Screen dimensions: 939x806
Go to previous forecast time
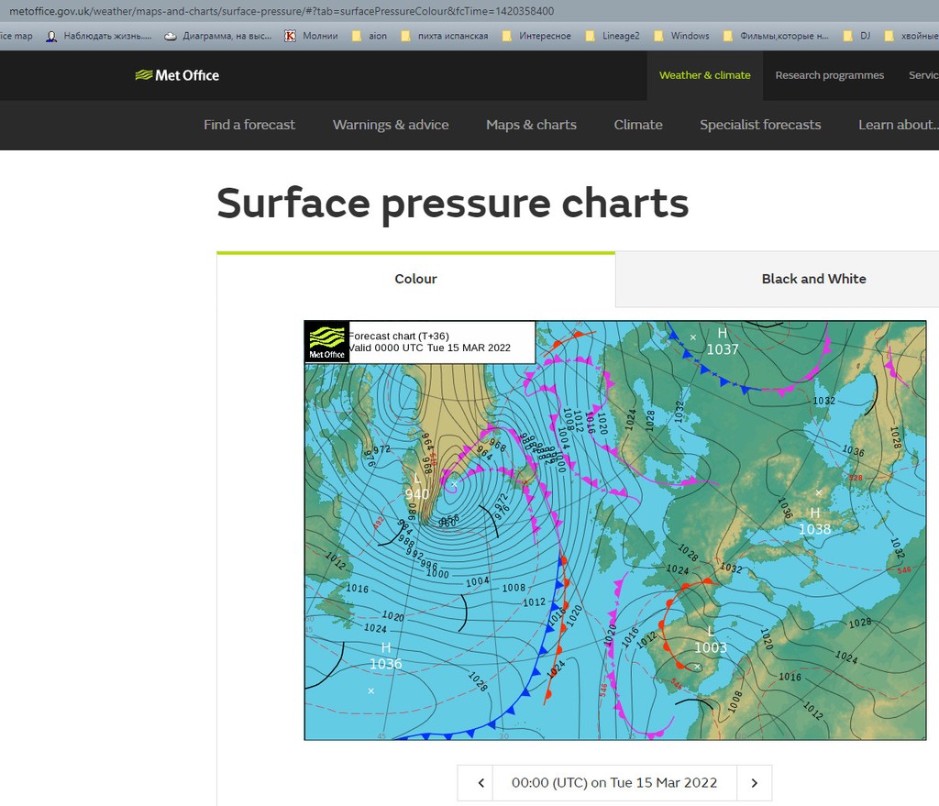[481, 783]
